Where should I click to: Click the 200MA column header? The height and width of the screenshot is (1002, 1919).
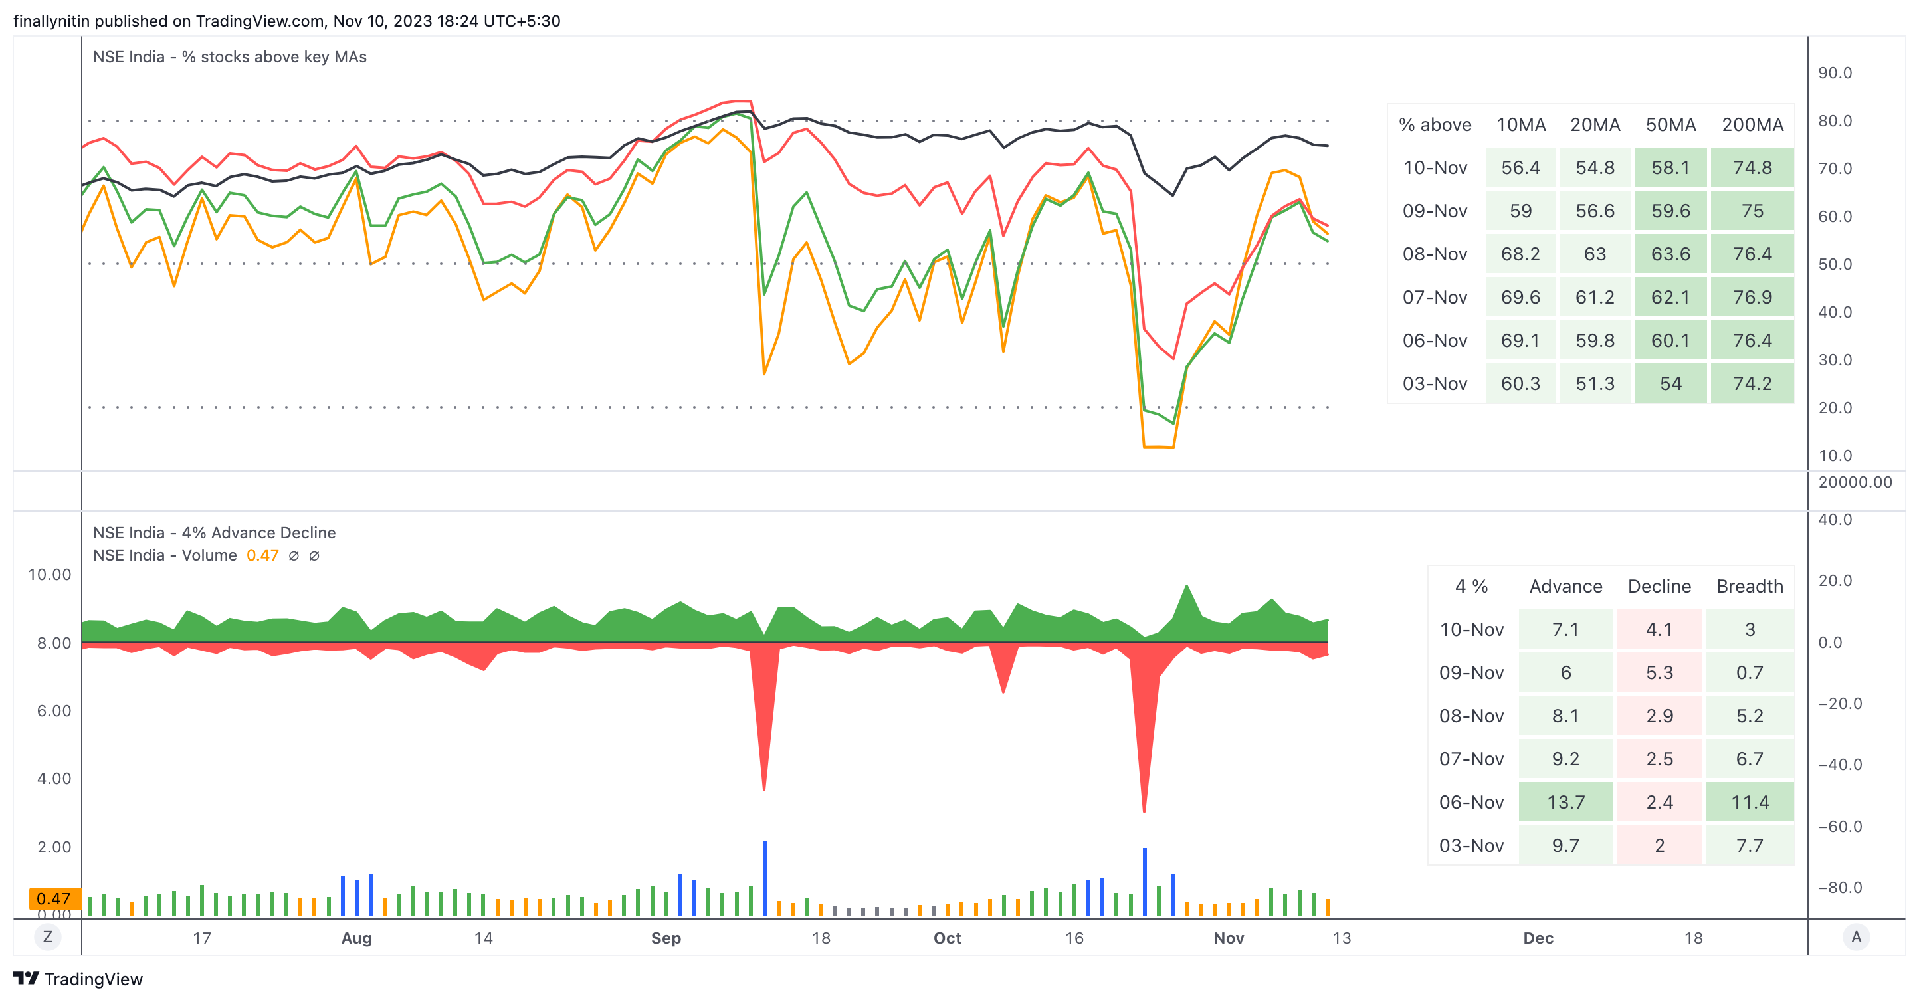click(x=1752, y=124)
